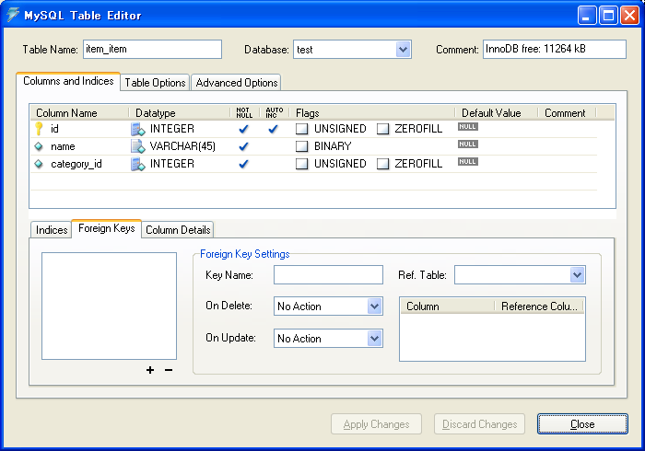Click the datatype icon next to VARCHAR(45)

[138, 146]
